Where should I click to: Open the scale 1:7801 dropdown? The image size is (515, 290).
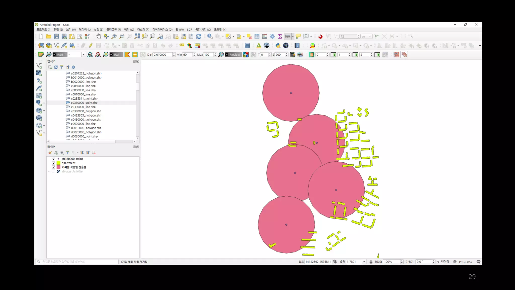pos(364,262)
